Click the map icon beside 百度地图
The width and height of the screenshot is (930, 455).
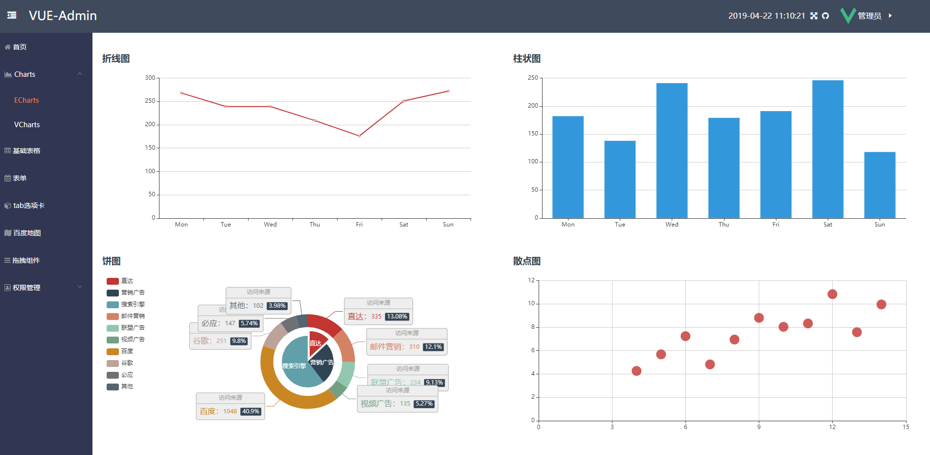pos(8,233)
